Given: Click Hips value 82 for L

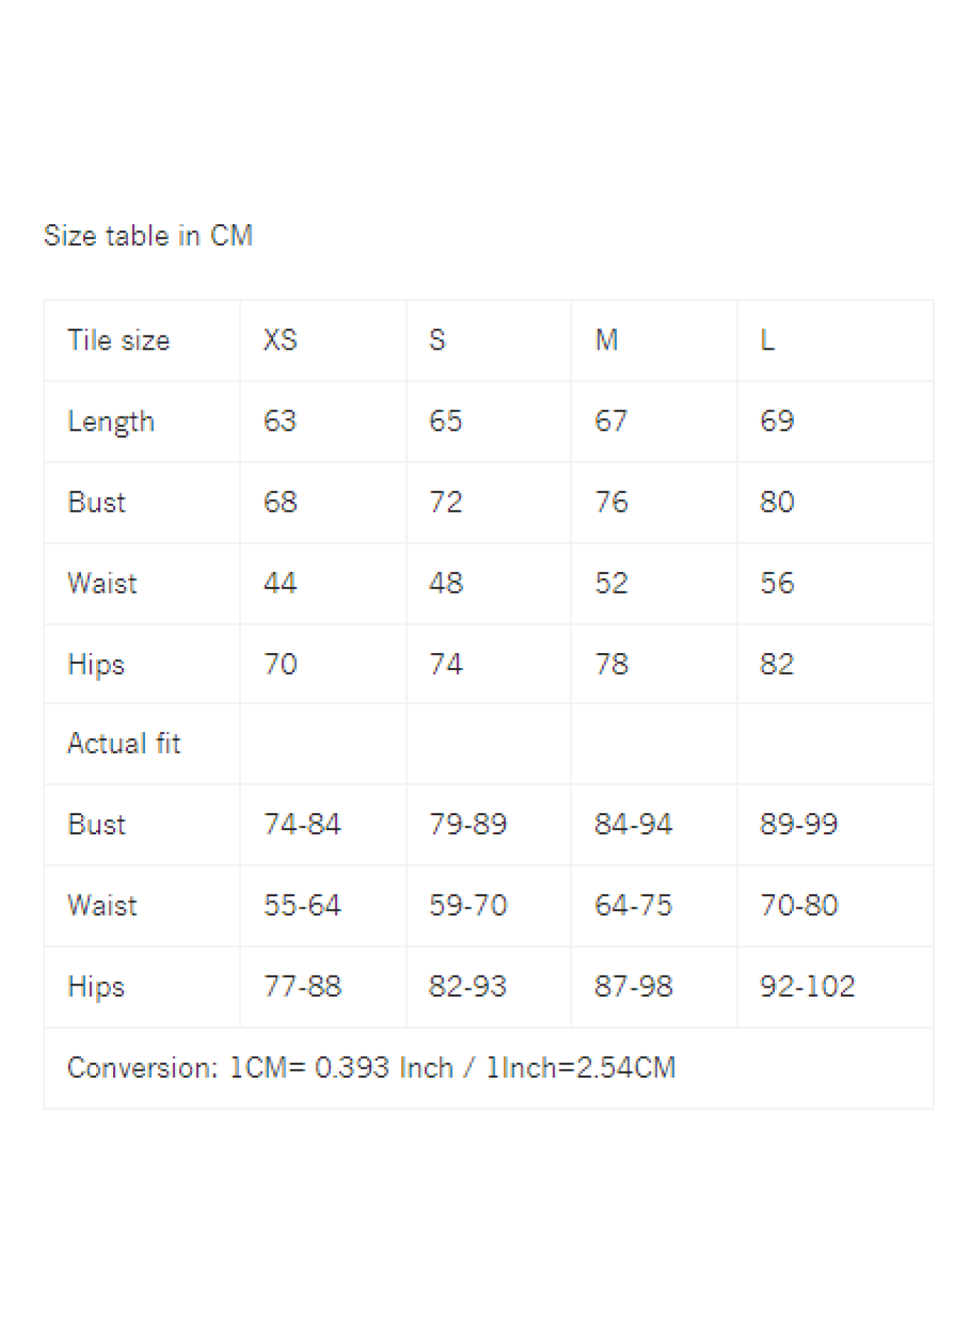Looking at the screenshot, I should (x=778, y=665).
